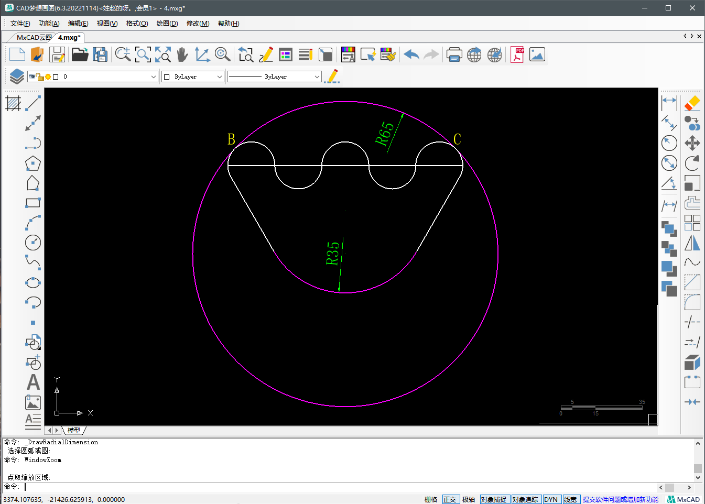Open the 文件(F) menu
This screenshot has width=705, height=504.
20,24
